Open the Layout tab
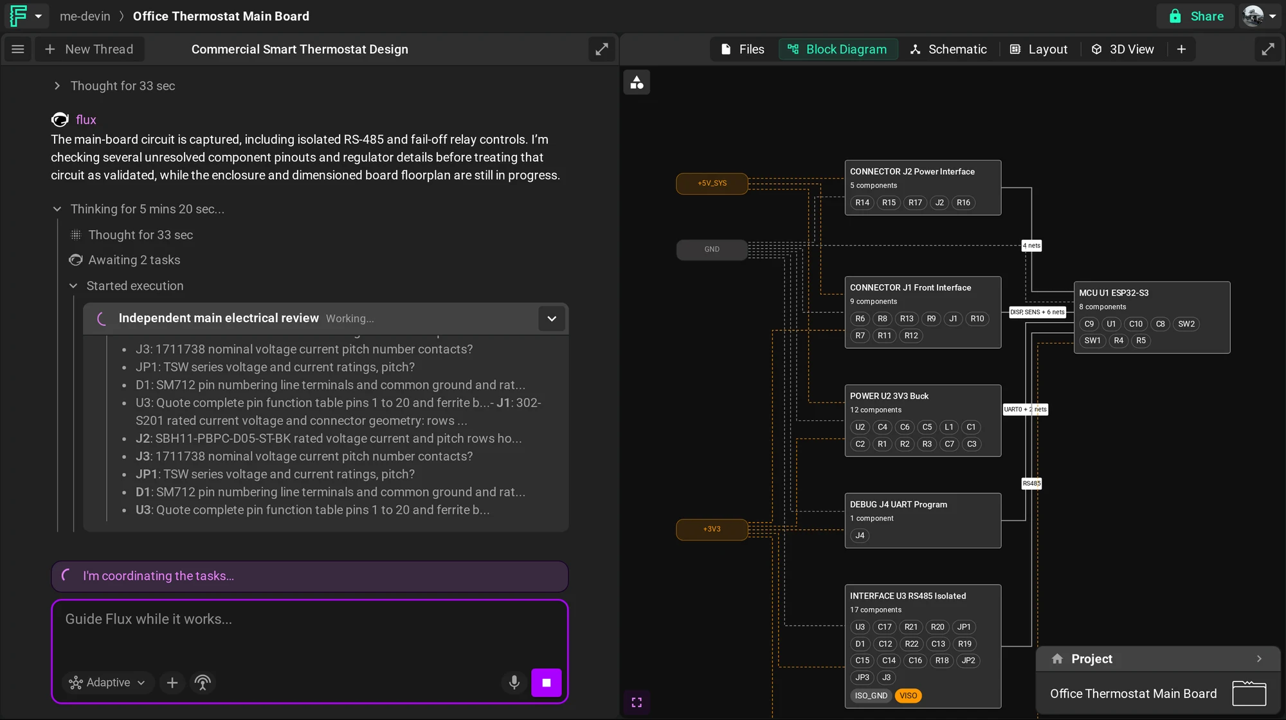 tap(1038, 50)
